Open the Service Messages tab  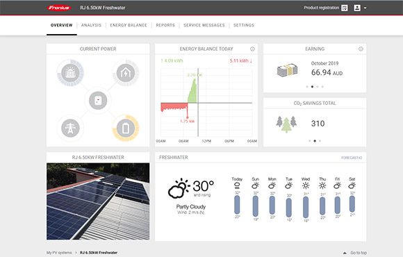204,25
